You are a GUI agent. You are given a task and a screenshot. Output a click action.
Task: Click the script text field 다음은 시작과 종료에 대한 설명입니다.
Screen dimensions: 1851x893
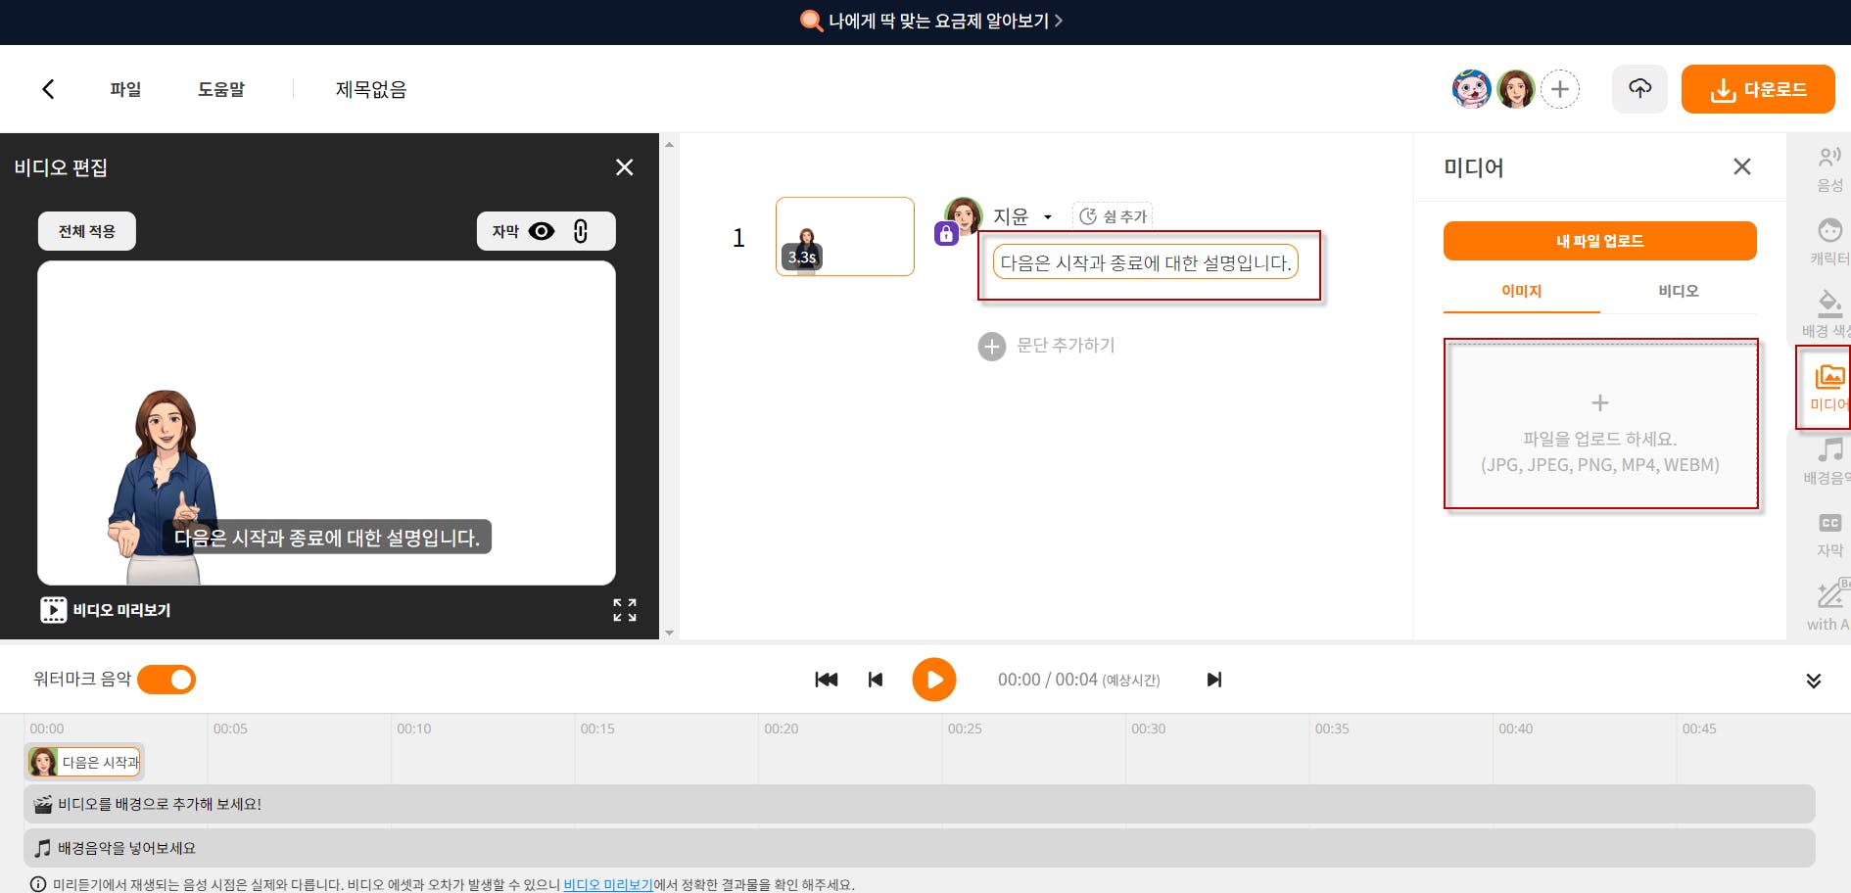pyautogui.click(x=1146, y=262)
